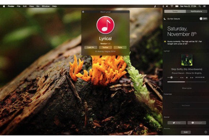Close the About Lyrical window
This screenshot has width=209, height=140.
pyautogui.click(x=83, y=12)
